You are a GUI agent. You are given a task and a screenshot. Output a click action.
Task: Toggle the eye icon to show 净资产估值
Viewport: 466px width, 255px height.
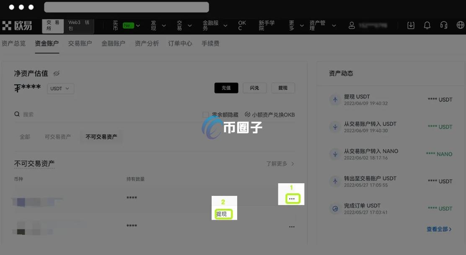(x=57, y=73)
